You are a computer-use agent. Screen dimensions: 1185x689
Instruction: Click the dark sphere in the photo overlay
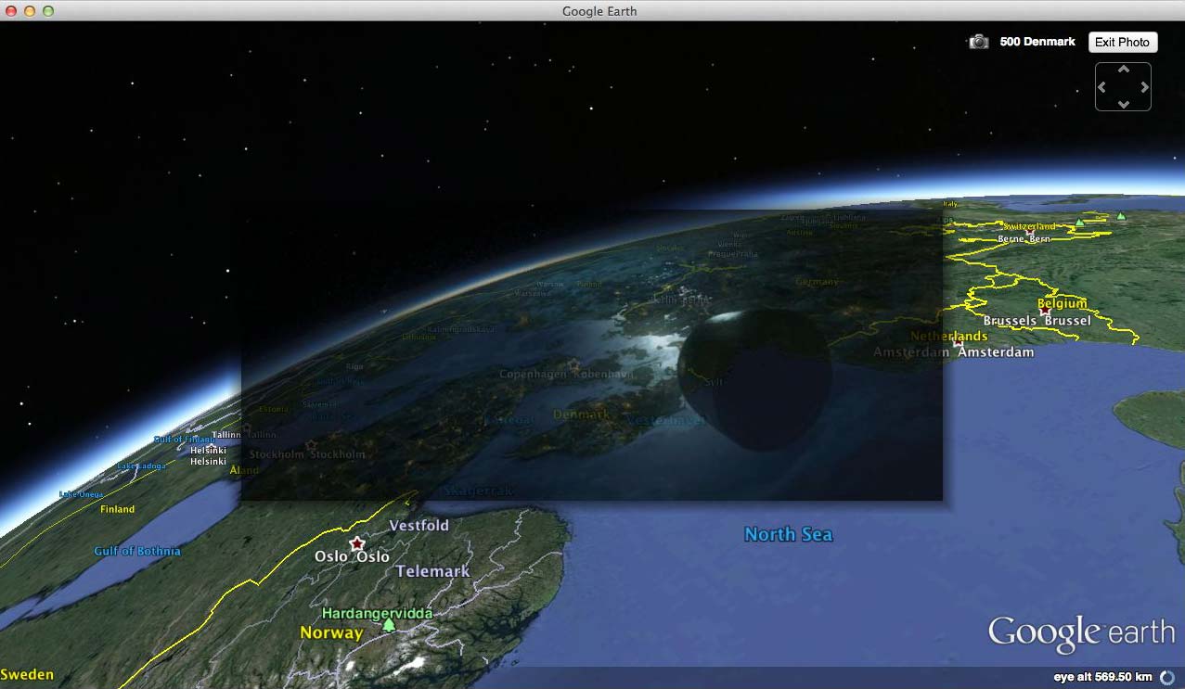pos(754,380)
